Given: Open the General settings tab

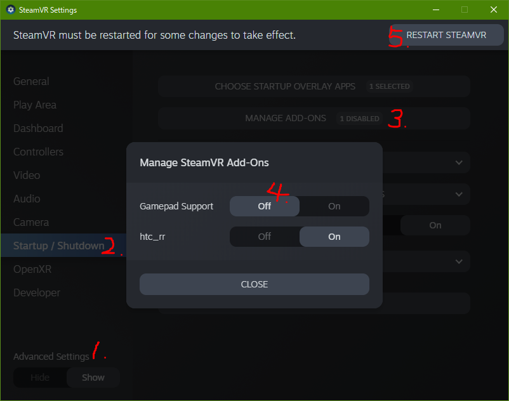Looking at the screenshot, I should coord(31,81).
